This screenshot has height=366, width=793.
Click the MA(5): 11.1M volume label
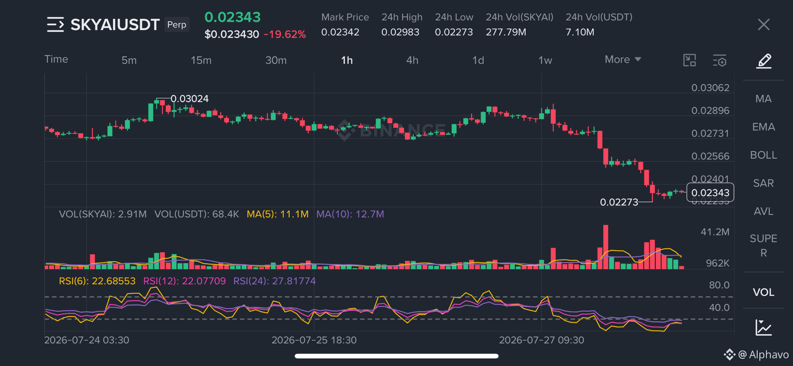point(277,214)
